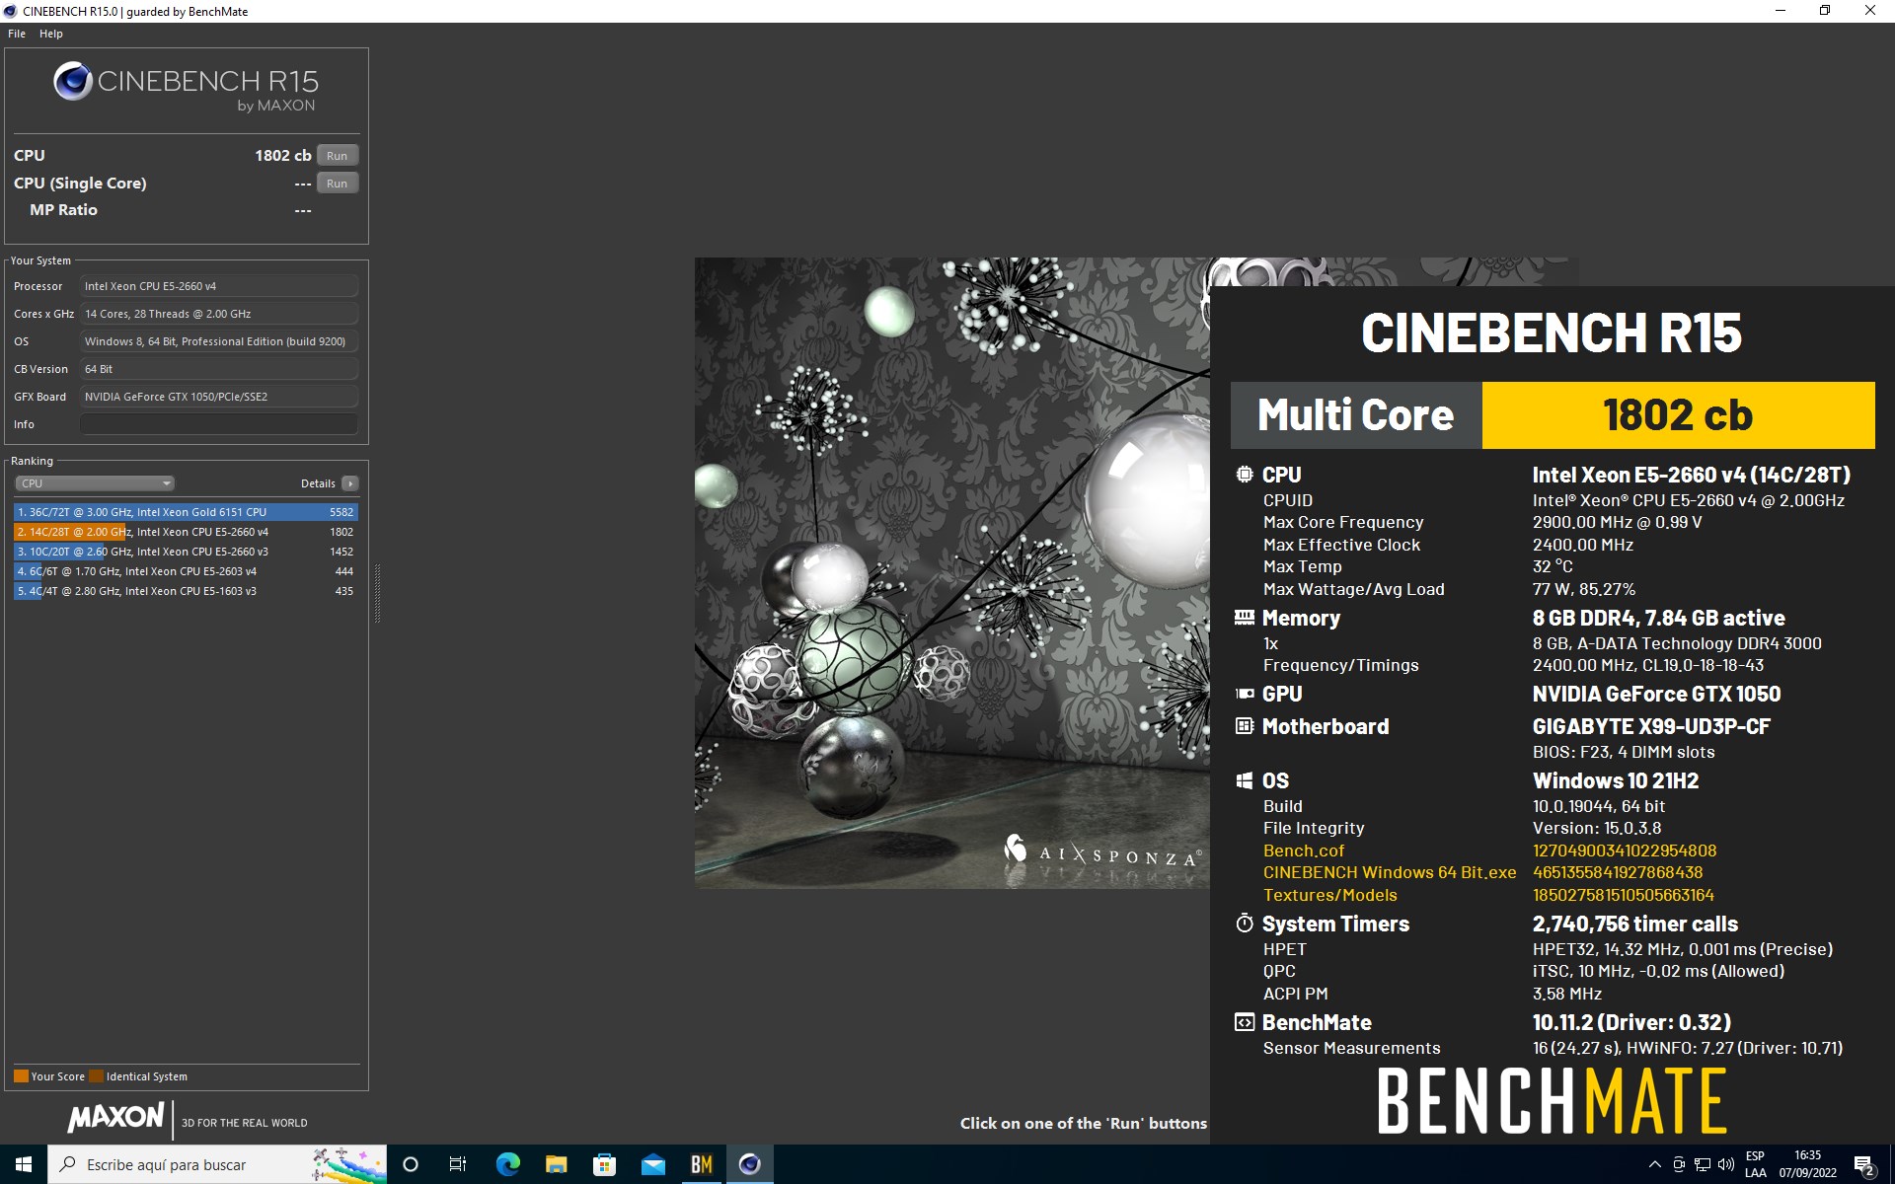This screenshot has height=1184, width=1895.
Task: Run the CPU Single Core benchmark
Action: [338, 183]
